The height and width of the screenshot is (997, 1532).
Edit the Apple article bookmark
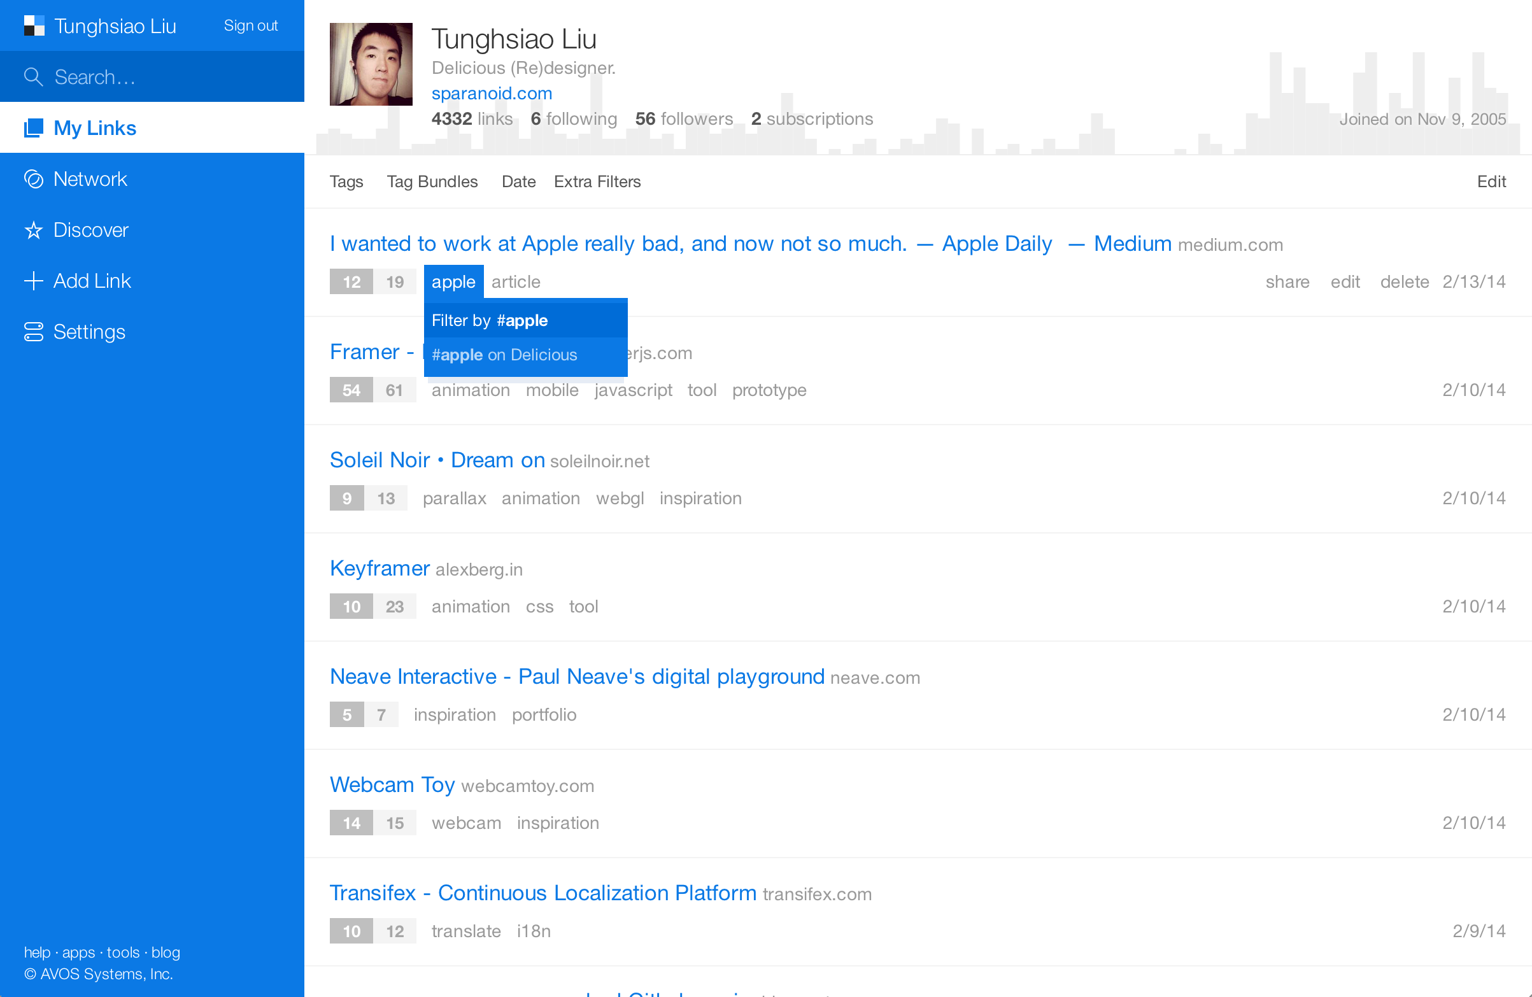1345,282
